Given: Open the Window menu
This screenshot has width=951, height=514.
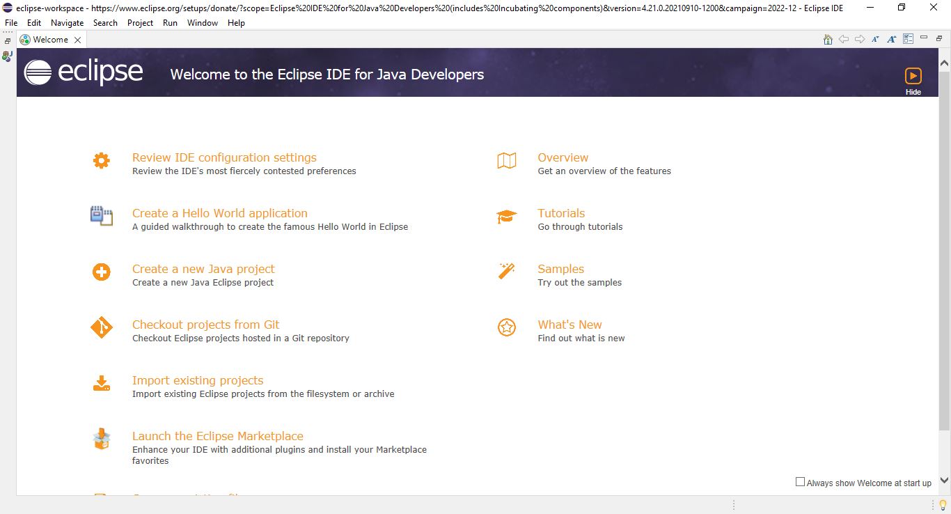Looking at the screenshot, I should (203, 23).
